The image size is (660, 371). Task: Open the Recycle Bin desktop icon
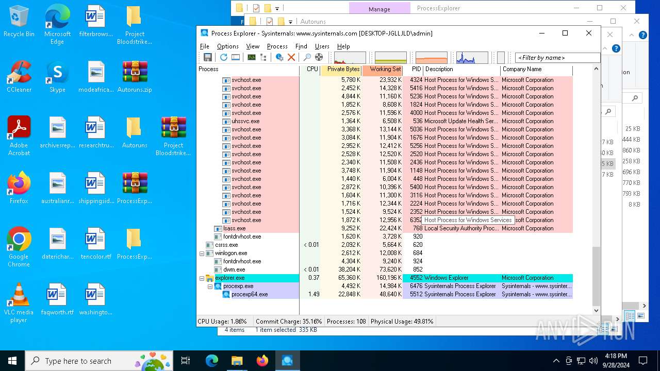coord(19,22)
